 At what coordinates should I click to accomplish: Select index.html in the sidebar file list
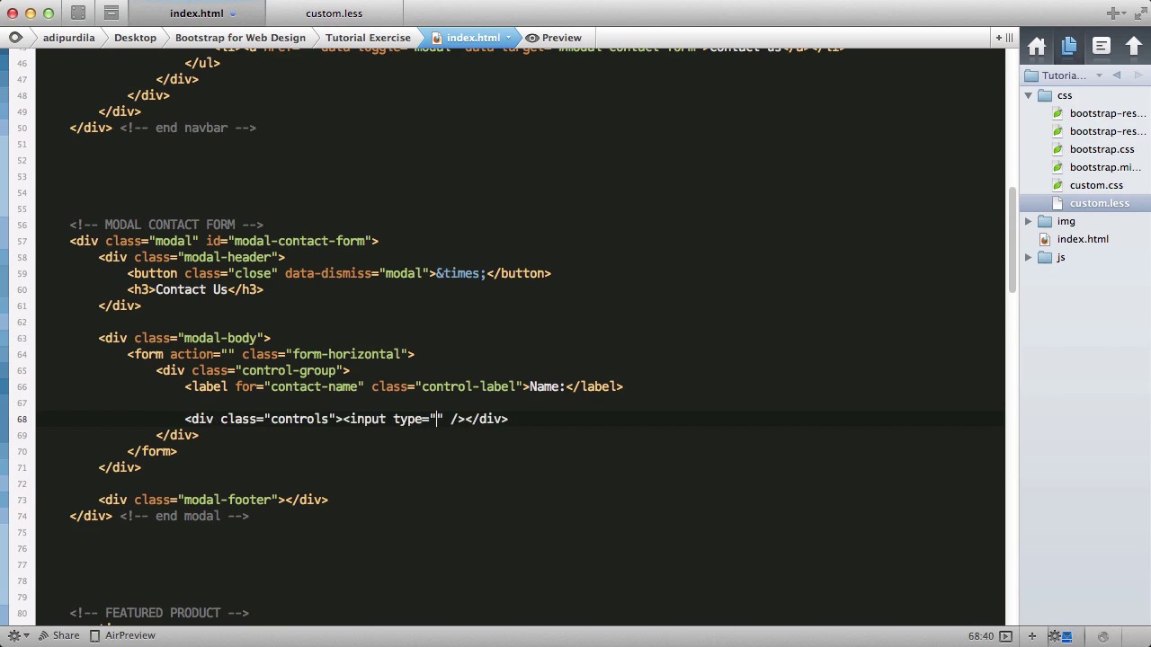[1083, 239]
